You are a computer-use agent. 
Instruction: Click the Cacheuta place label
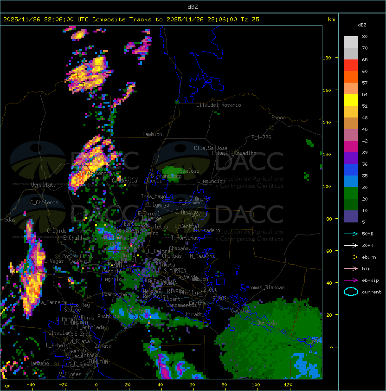(79, 261)
